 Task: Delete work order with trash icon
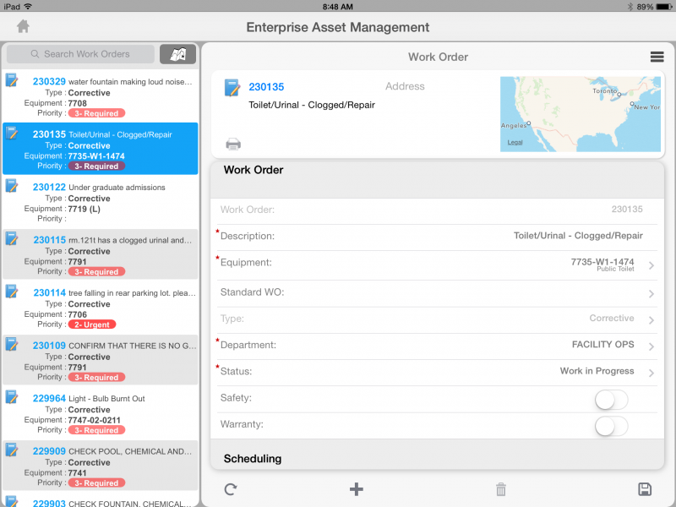(500, 489)
